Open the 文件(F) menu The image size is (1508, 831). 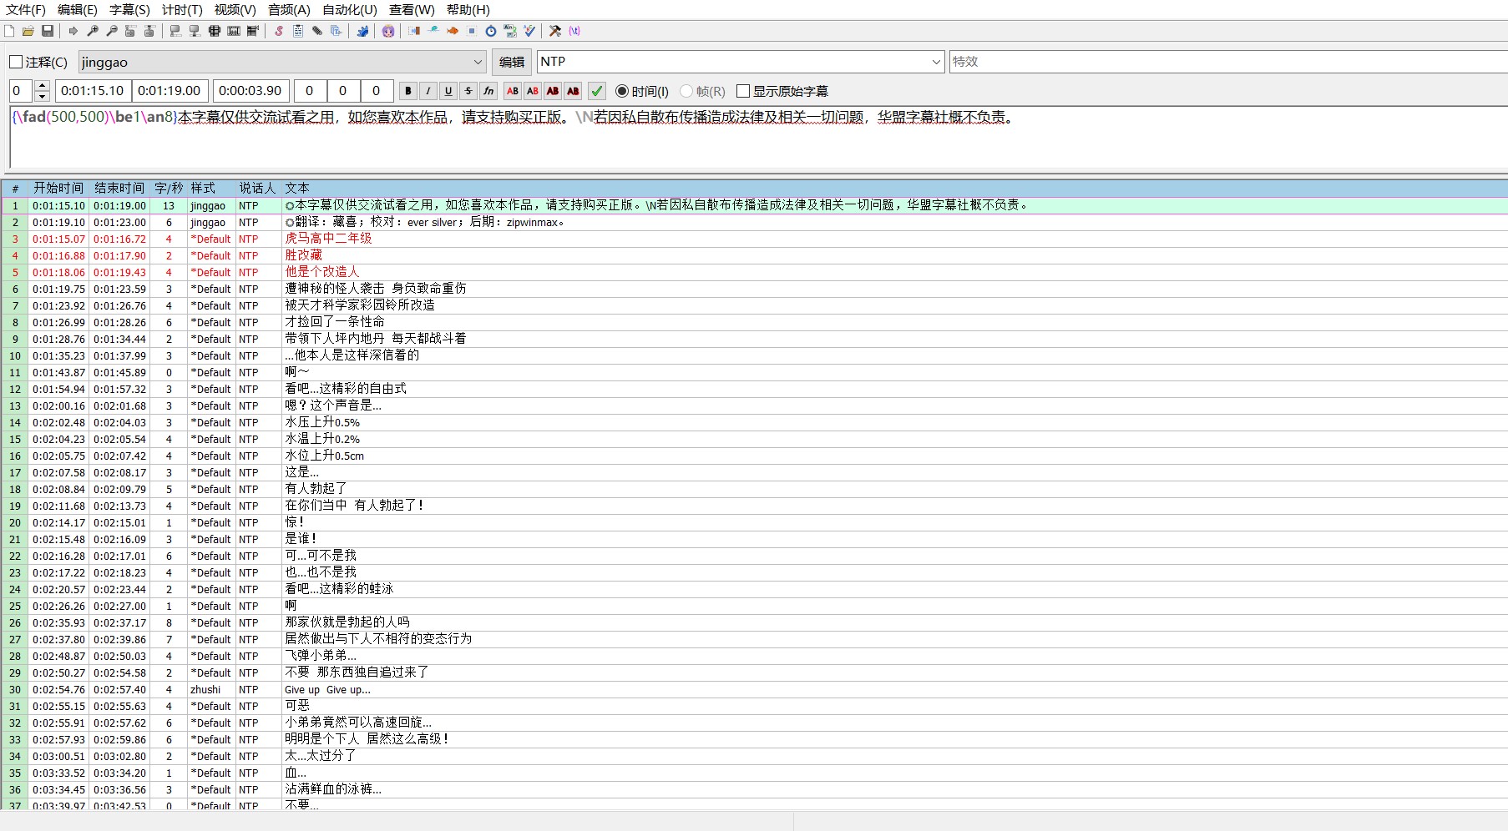click(26, 10)
